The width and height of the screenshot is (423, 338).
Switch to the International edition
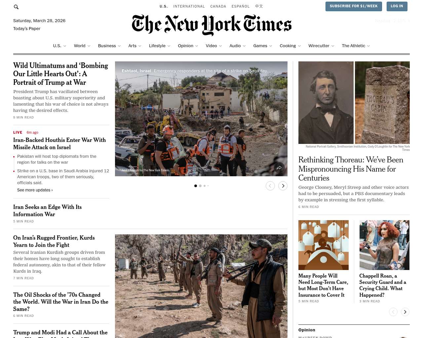(189, 6)
